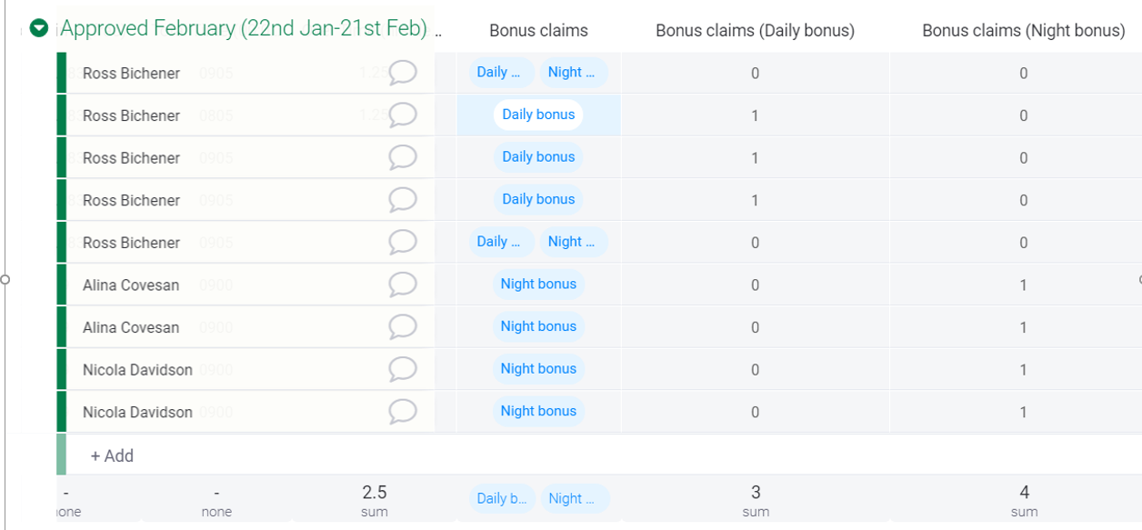
Task: Click Bonus claims (Daily bonus) column header
Action: coord(755,31)
